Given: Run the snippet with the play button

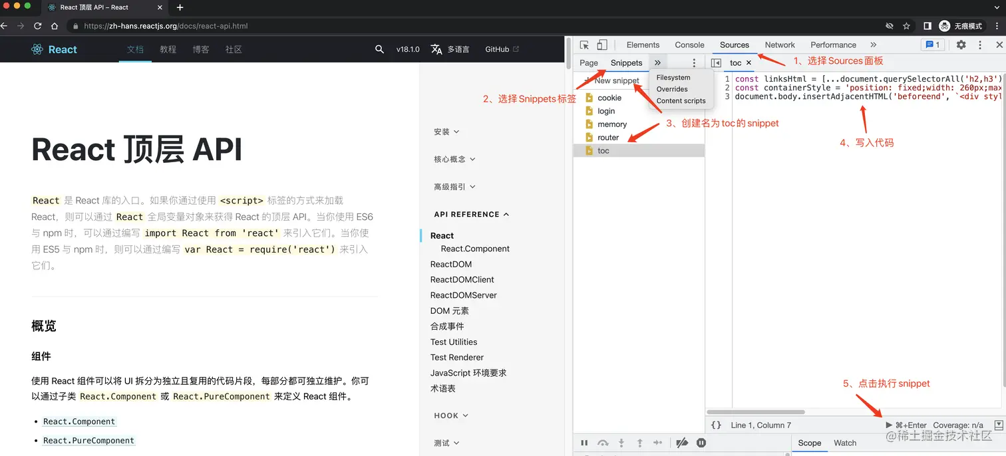Looking at the screenshot, I should click(889, 425).
